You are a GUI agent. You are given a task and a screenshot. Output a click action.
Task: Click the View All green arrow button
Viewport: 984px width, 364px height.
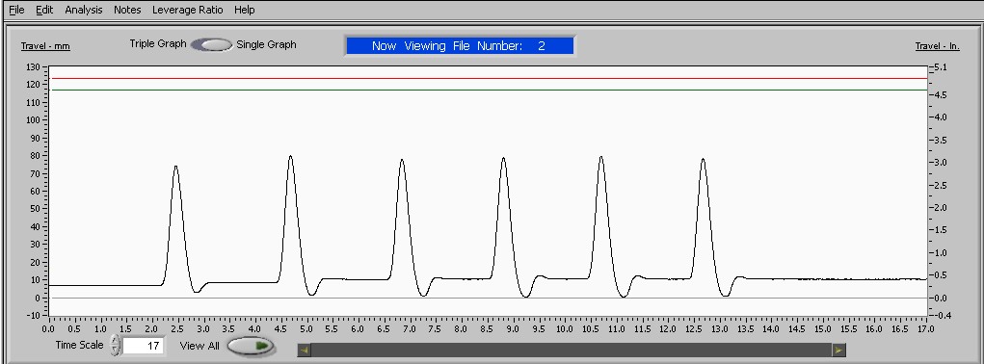[251, 346]
